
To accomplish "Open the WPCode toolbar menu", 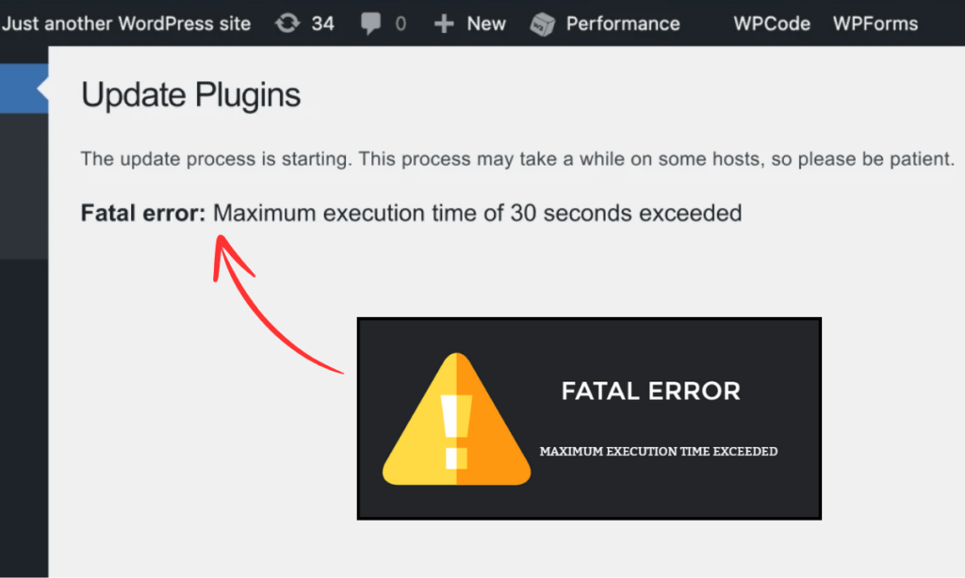I will [x=771, y=24].
